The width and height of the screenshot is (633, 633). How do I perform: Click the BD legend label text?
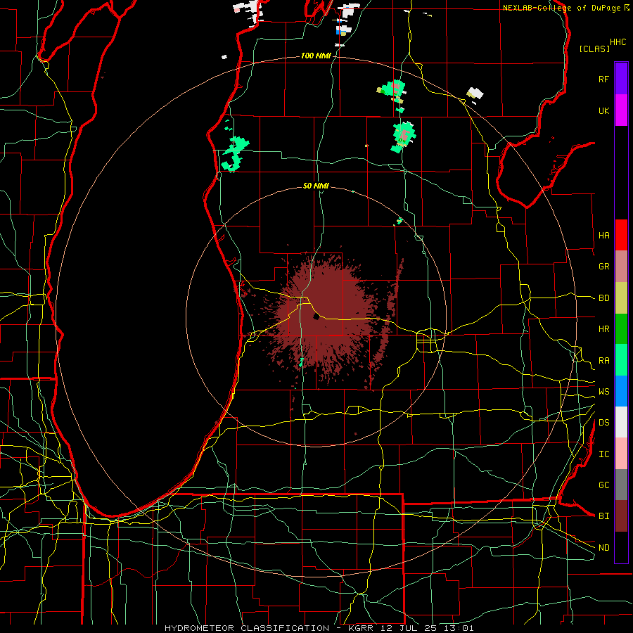point(603,298)
